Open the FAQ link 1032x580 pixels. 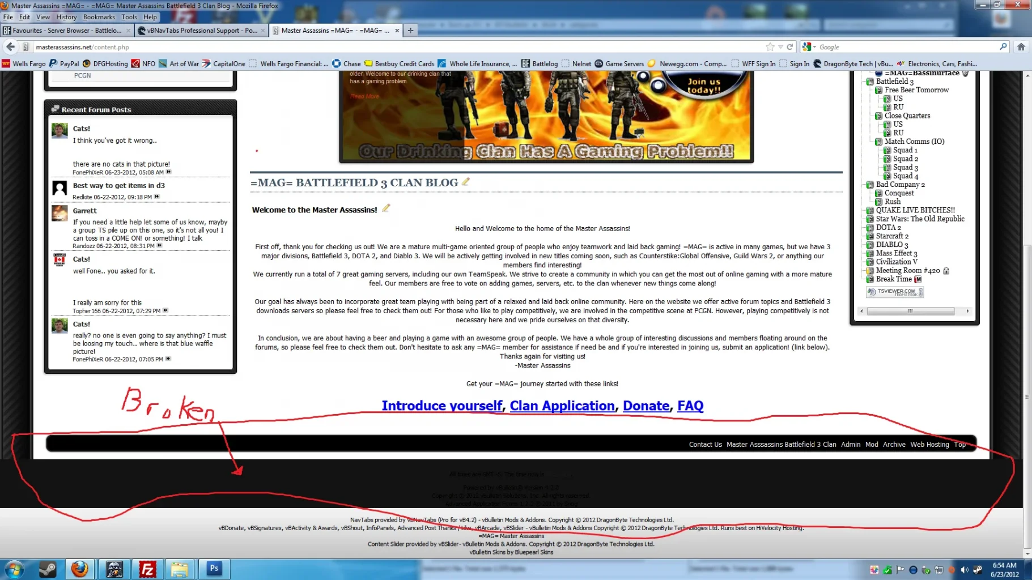690,406
